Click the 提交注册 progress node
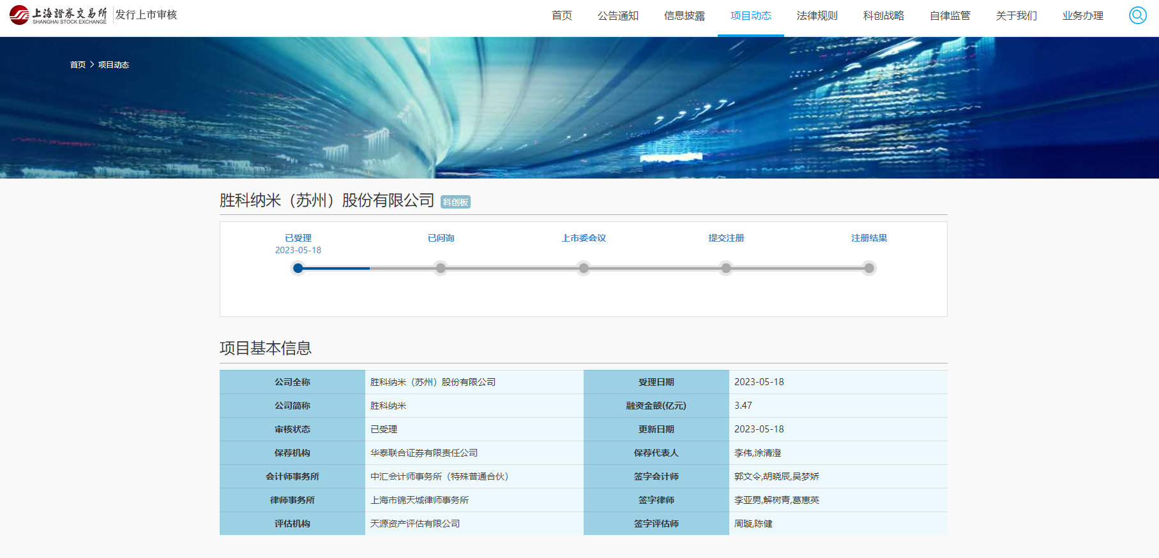The image size is (1159, 558). [x=726, y=268]
